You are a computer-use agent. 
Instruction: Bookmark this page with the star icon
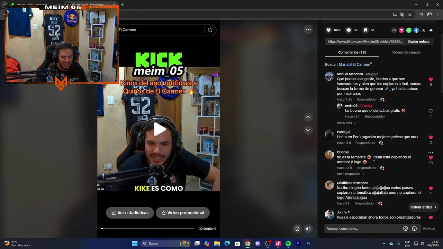pyautogui.click(x=410, y=15)
